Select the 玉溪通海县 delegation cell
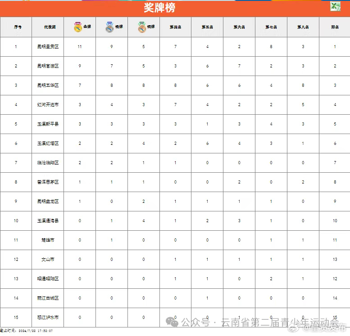The width and height of the screenshot is (350, 336). pos(48,221)
